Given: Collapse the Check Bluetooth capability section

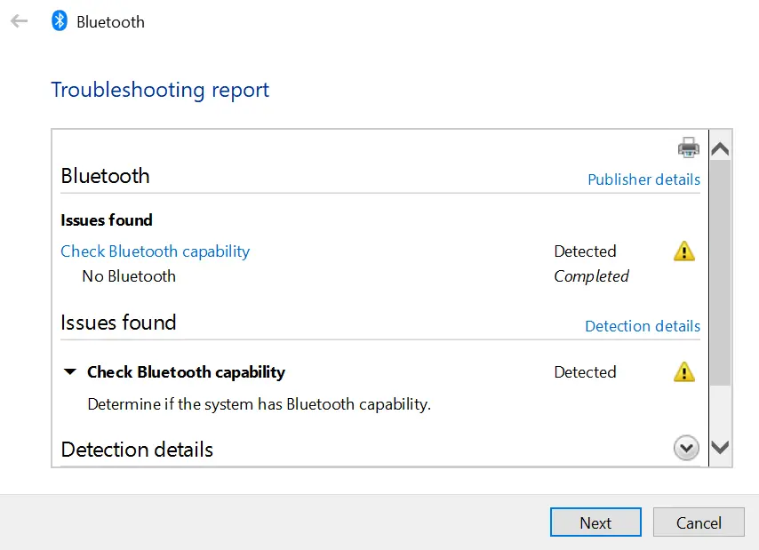Looking at the screenshot, I should coord(70,372).
